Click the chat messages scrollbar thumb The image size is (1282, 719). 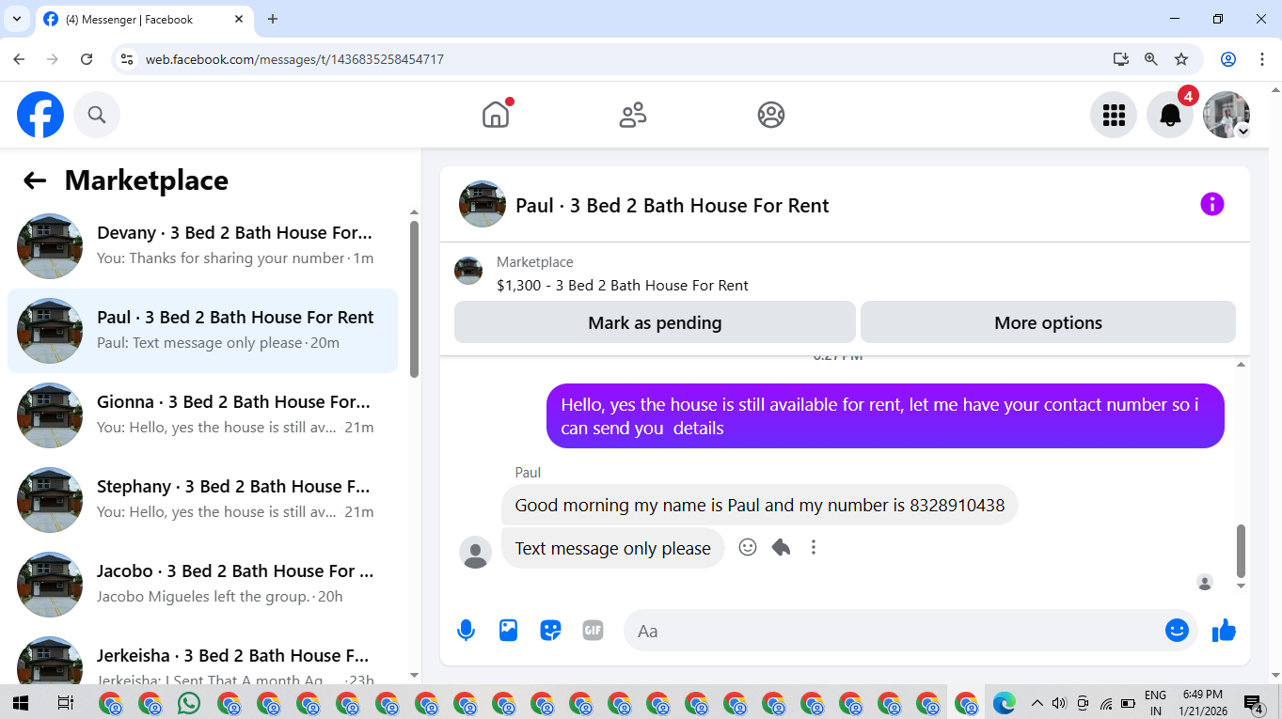point(1241,551)
